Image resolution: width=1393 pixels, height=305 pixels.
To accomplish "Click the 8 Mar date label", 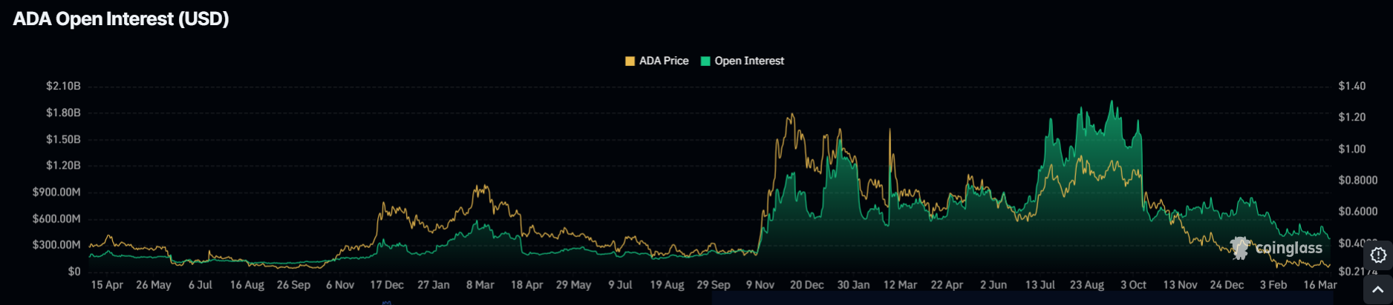I will 480,285.
